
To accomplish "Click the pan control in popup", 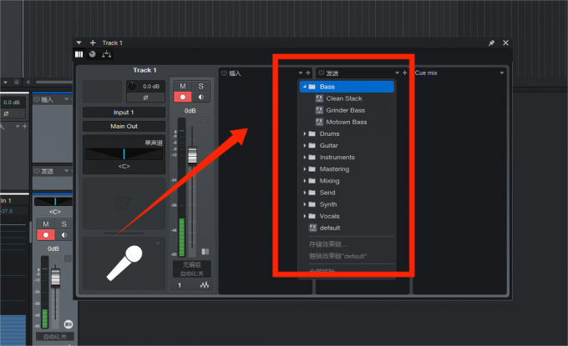I will tap(124, 154).
